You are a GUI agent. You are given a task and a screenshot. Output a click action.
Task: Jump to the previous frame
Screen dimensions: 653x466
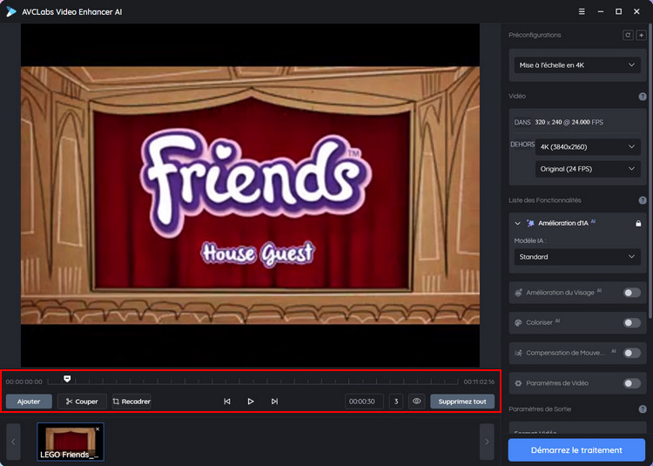pyautogui.click(x=227, y=402)
